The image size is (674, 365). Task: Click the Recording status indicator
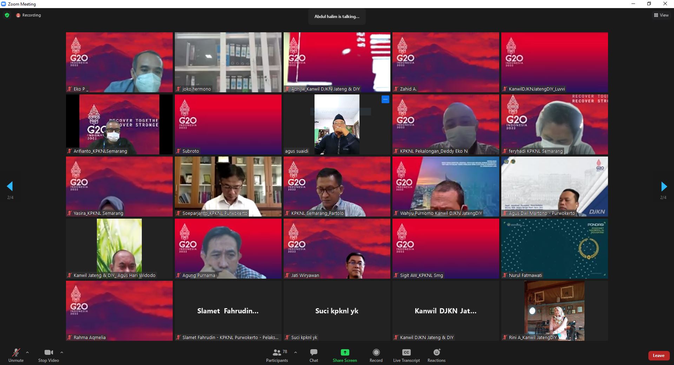(x=28, y=15)
